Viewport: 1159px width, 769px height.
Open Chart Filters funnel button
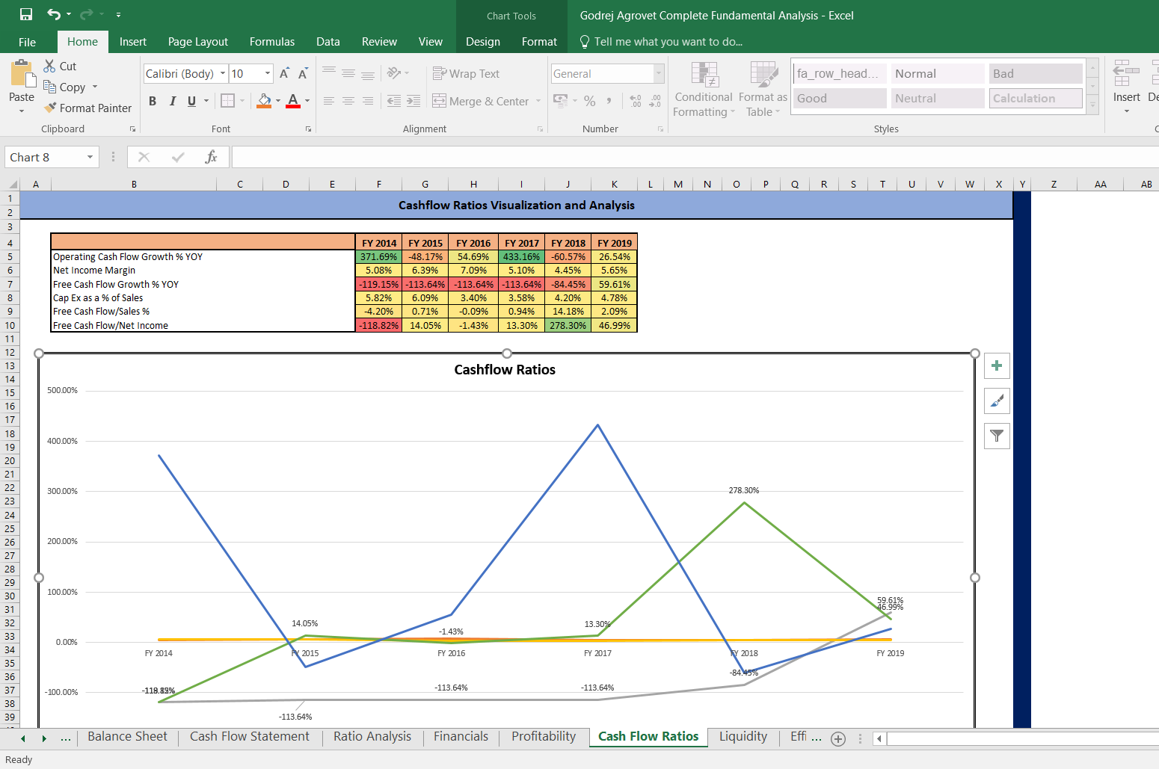tap(997, 436)
